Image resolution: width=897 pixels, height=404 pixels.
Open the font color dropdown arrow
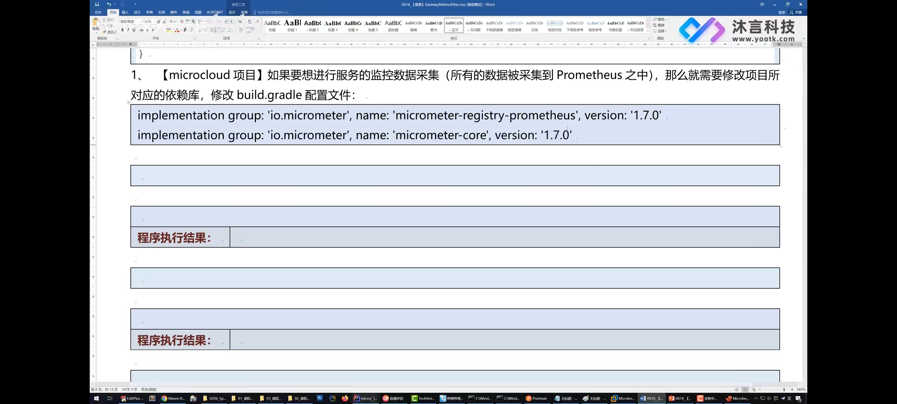181,30
